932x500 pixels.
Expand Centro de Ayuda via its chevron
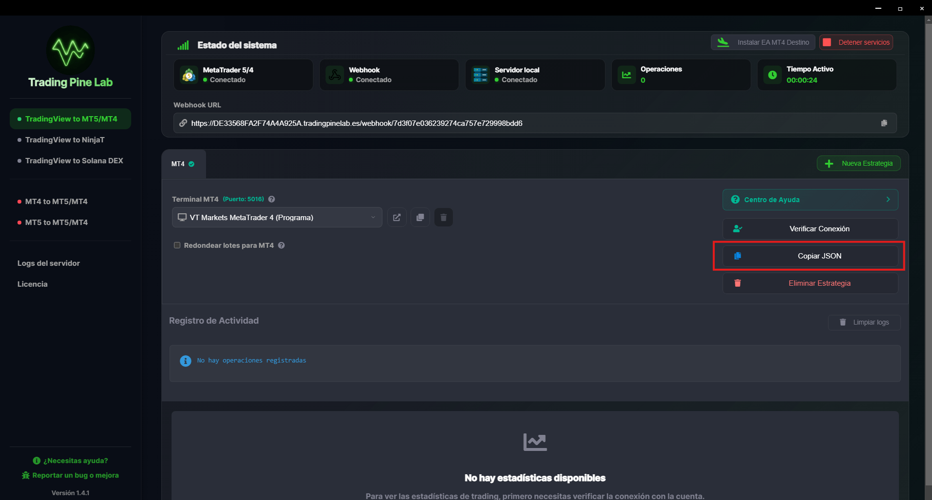(888, 199)
